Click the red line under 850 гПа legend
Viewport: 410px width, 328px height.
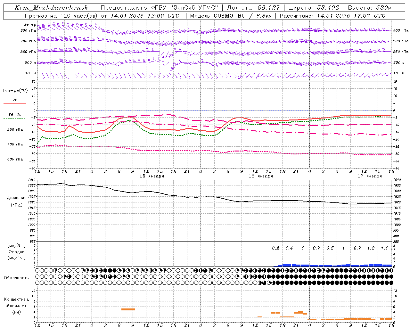pyautogui.click(x=15, y=133)
